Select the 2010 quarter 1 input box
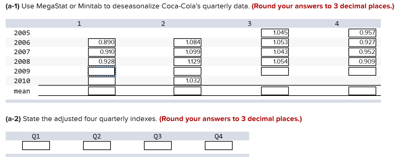This screenshot has height=165, width=419. (x=102, y=81)
